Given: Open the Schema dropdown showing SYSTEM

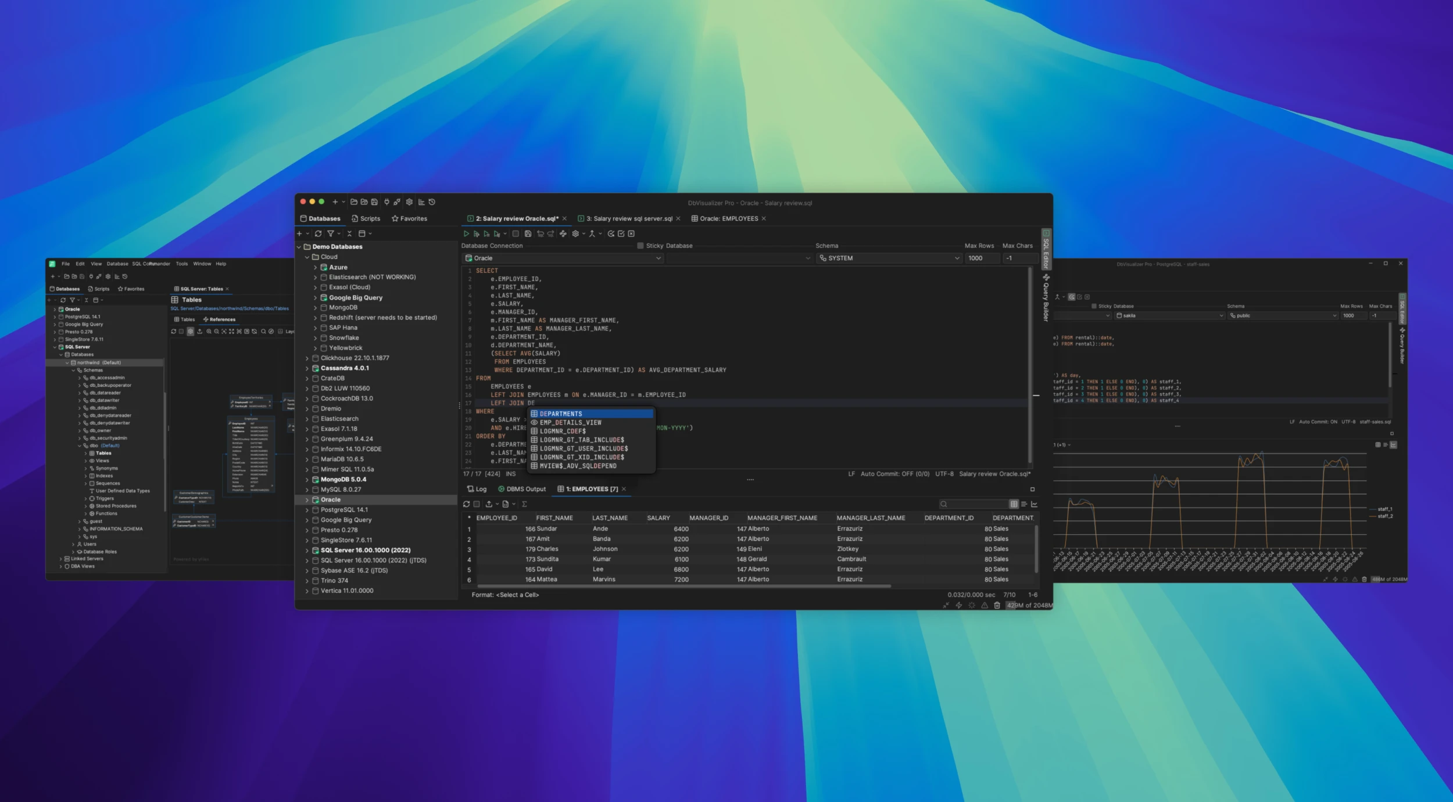Looking at the screenshot, I should pyautogui.click(x=889, y=258).
